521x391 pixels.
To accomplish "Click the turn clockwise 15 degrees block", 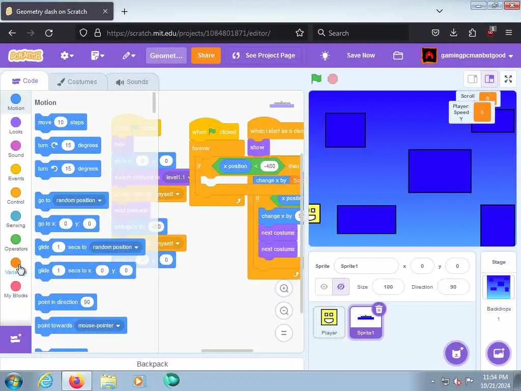I will (68, 145).
